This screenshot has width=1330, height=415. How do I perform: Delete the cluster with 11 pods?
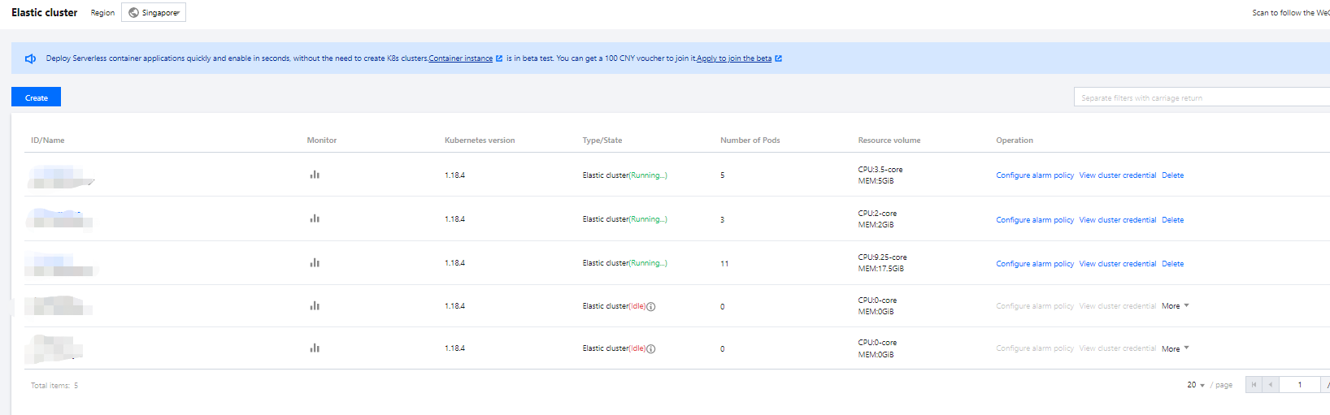1172,264
